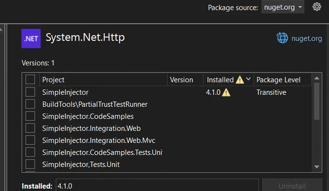329x191 pixels.
Task: Check the SimpleInjector.CodeSamples checkbox
Action: click(x=30, y=116)
